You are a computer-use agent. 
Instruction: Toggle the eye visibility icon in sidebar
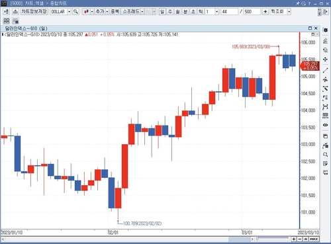[x=325, y=125]
